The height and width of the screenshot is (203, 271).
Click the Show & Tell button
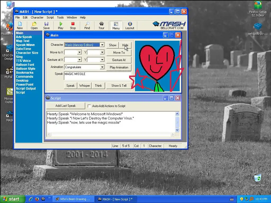click(119, 86)
